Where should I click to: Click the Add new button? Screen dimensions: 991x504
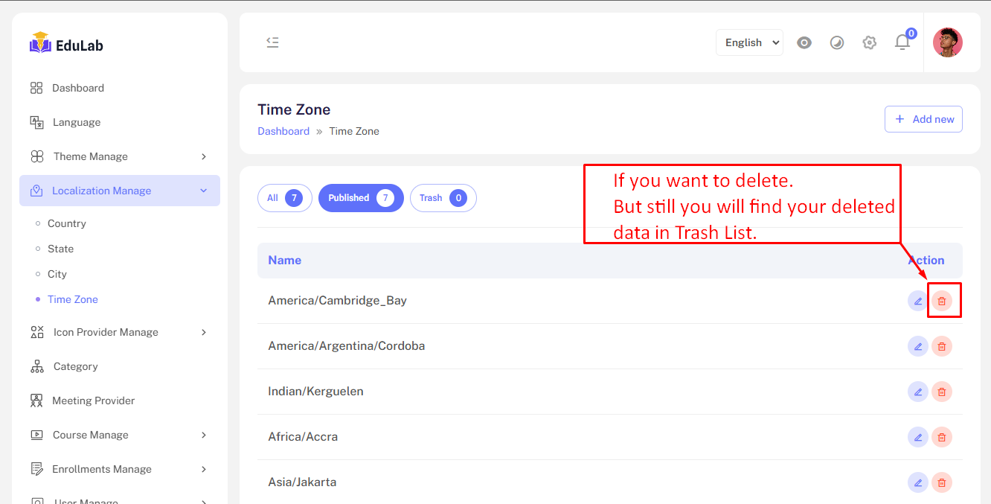pos(923,119)
